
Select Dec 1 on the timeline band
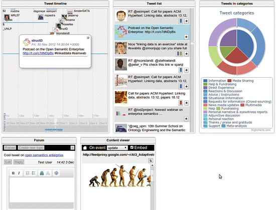point(64,123)
